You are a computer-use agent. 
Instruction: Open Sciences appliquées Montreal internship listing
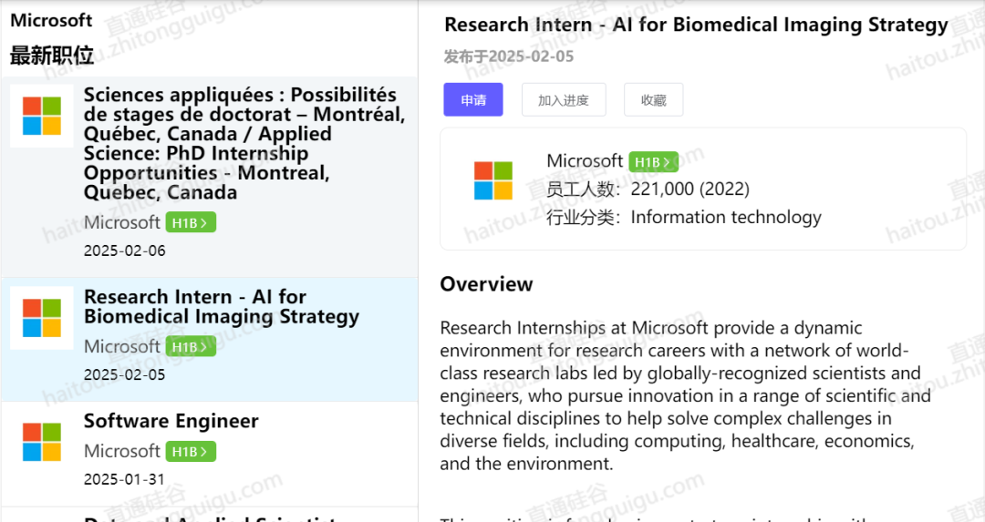coord(210,177)
